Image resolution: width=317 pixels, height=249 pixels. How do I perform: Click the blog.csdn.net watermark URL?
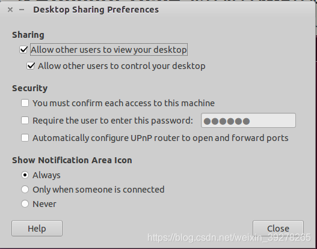pyautogui.click(x=229, y=238)
